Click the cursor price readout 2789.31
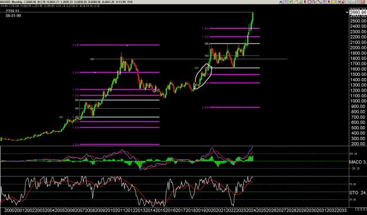Screen dimensions: 367x215 [x=12, y=11]
